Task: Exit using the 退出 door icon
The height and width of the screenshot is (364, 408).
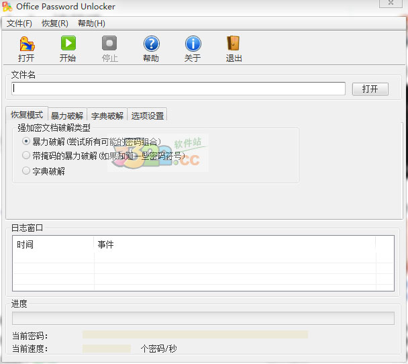Action: pyautogui.click(x=234, y=43)
